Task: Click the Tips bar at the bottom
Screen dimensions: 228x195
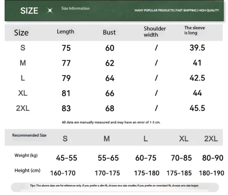Action: point(114,186)
